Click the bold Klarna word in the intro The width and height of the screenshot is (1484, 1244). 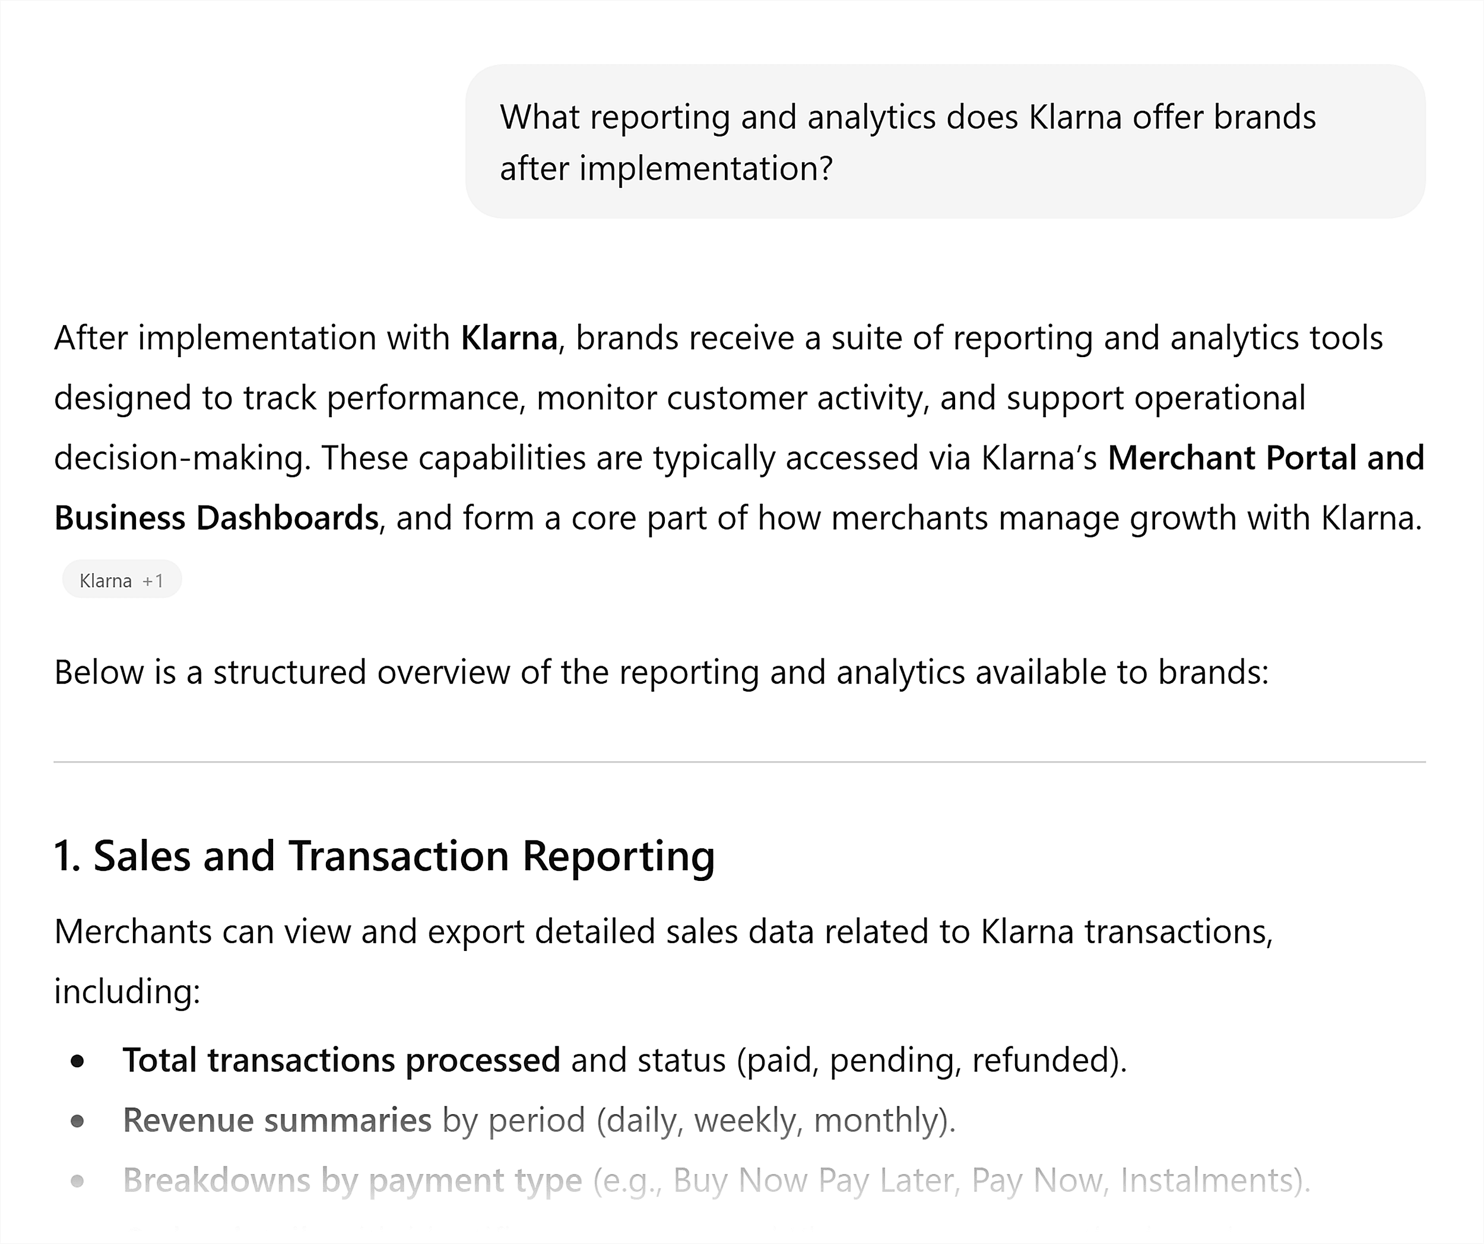pyautogui.click(x=509, y=338)
